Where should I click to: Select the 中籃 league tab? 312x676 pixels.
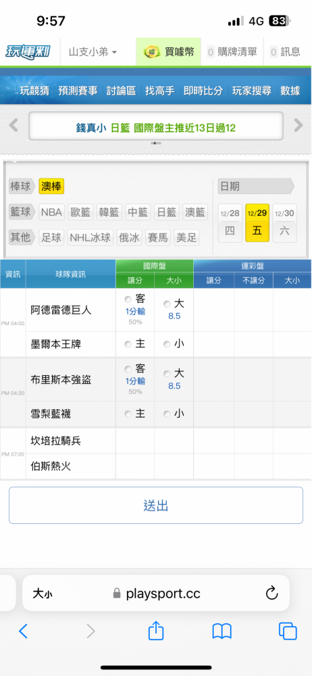click(138, 212)
